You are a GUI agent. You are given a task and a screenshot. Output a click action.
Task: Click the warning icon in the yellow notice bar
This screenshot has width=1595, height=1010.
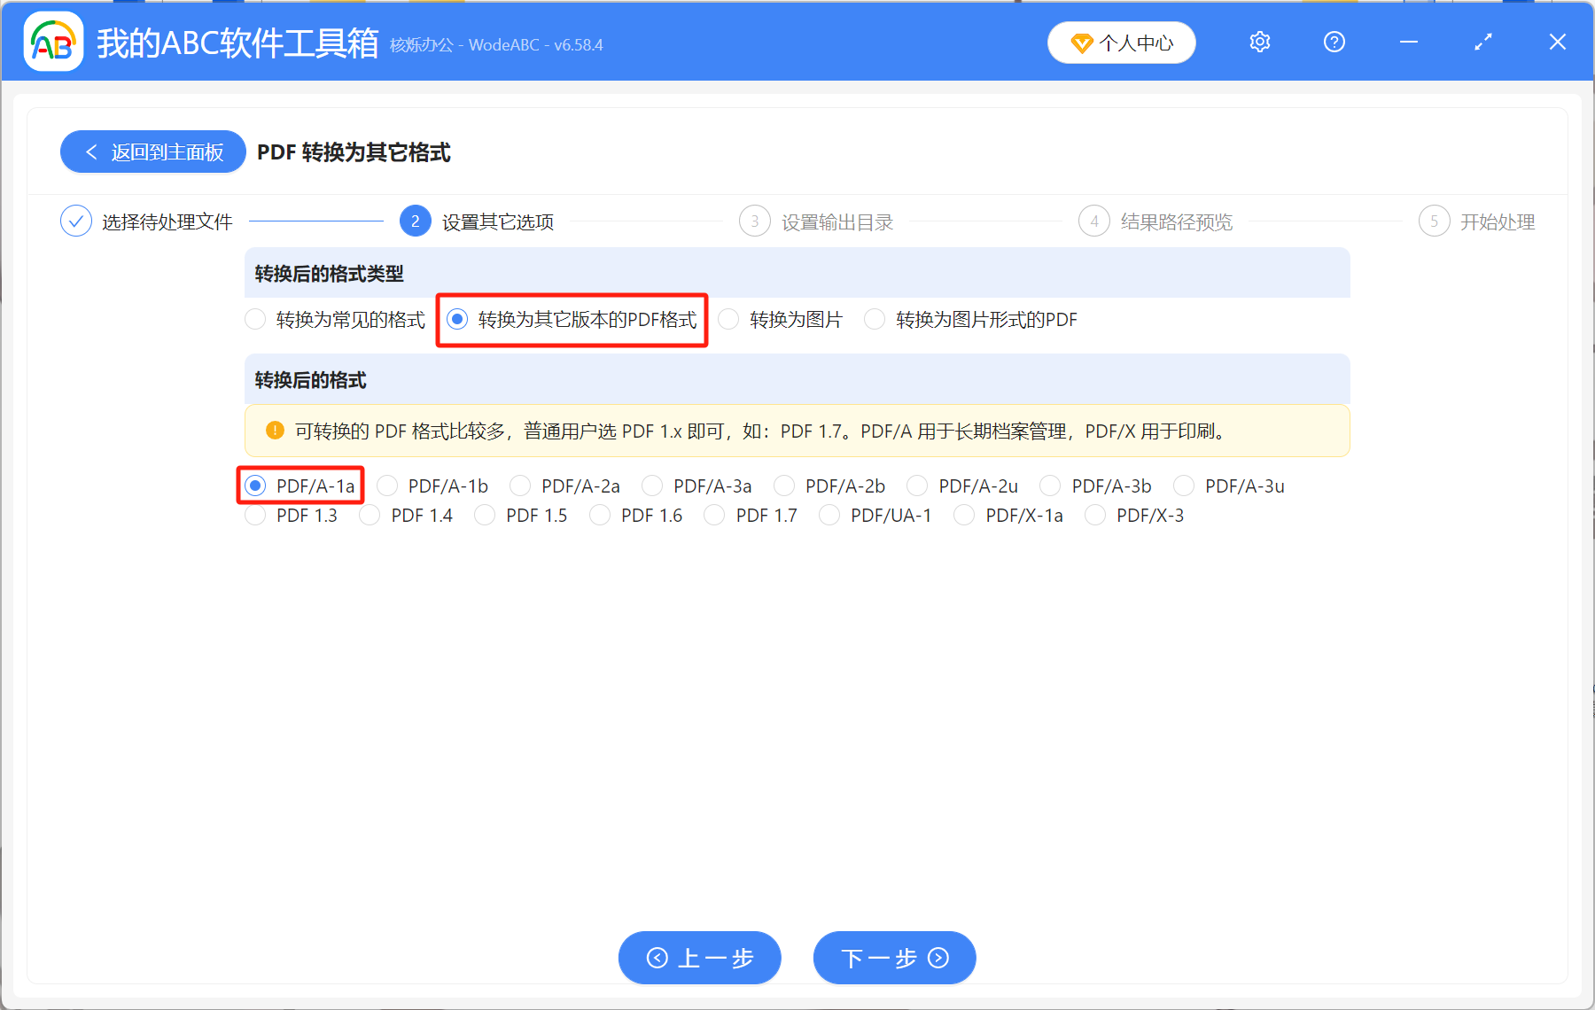[273, 431]
